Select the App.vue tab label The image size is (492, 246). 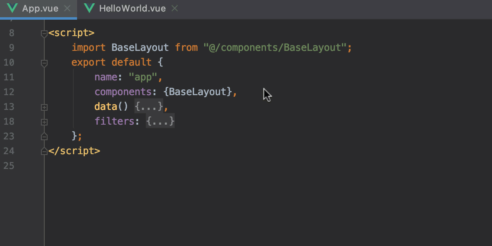coord(40,9)
